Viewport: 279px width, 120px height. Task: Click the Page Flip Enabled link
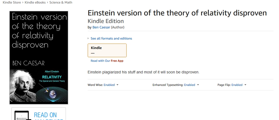coord(237,85)
